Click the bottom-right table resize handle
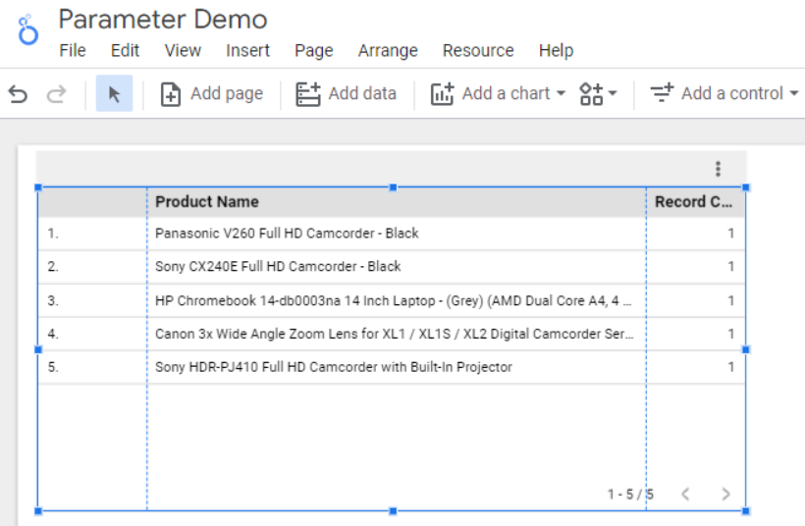 (746, 511)
